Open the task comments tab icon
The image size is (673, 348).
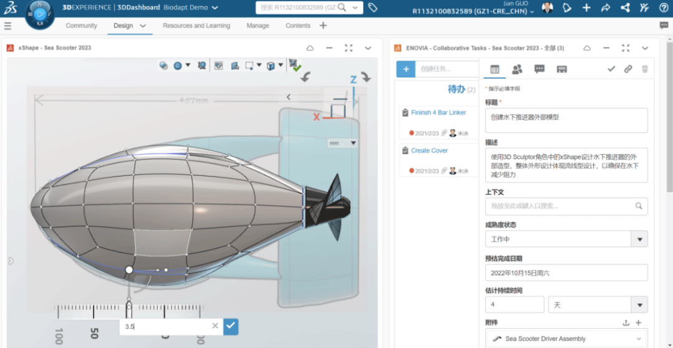pyautogui.click(x=539, y=69)
